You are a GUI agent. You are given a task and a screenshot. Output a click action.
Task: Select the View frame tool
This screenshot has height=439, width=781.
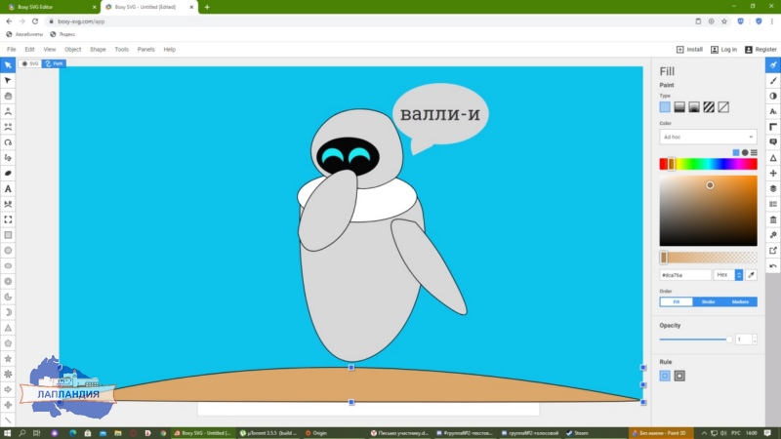(x=8, y=219)
